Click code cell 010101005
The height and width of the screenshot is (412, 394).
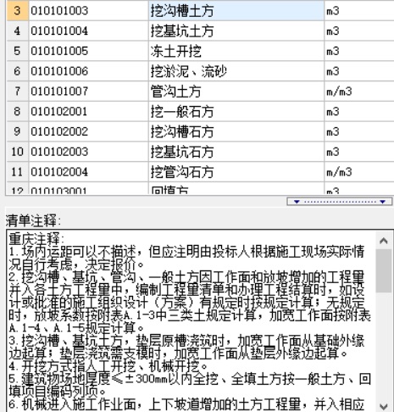click(89, 51)
